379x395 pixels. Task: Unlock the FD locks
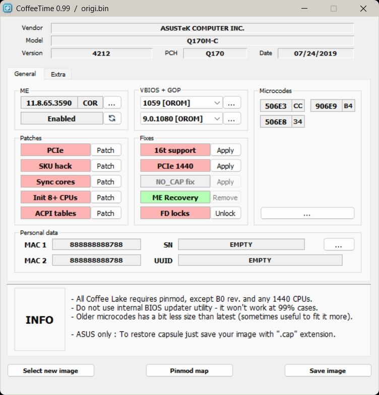pos(225,213)
